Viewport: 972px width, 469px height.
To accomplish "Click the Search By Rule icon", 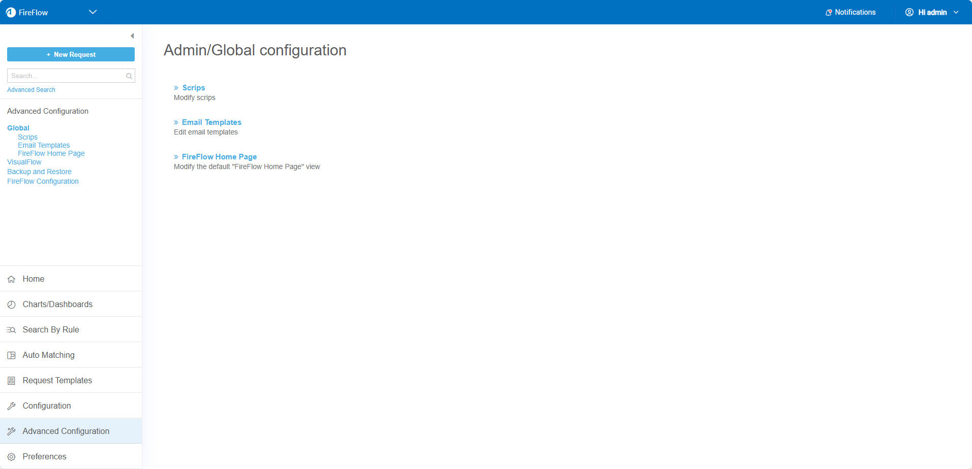I will click(x=11, y=330).
